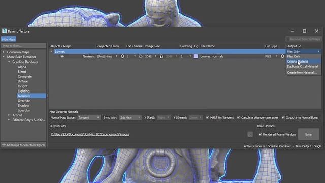
Task: Click the Bake button
Action: tap(308, 134)
